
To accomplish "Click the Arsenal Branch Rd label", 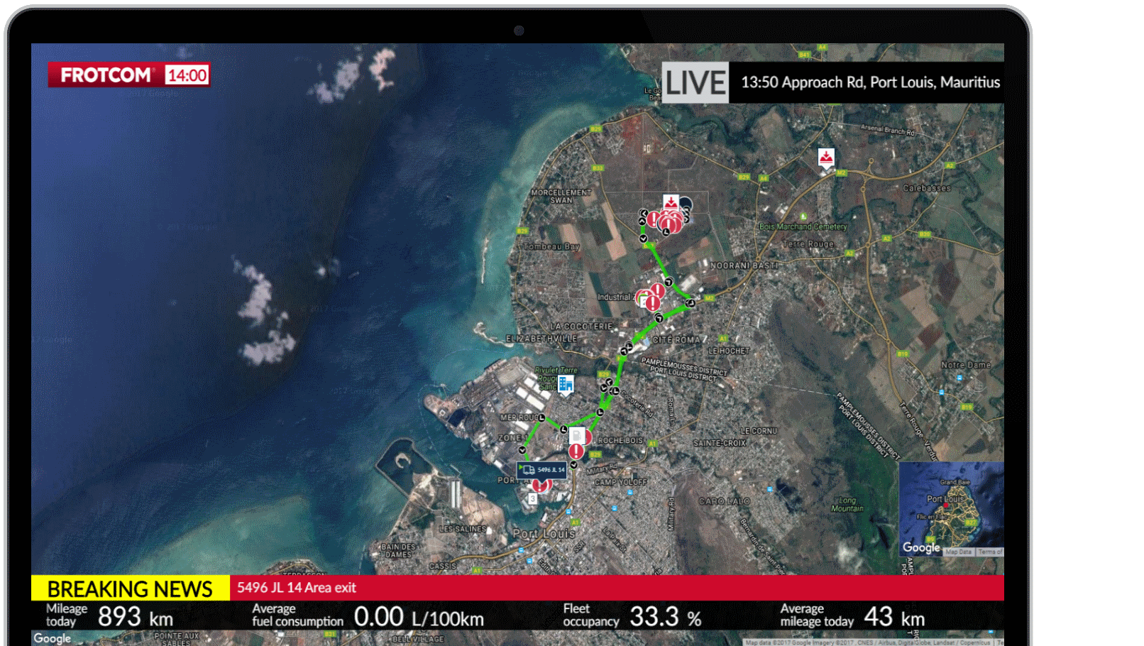I will (x=888, y=130).
